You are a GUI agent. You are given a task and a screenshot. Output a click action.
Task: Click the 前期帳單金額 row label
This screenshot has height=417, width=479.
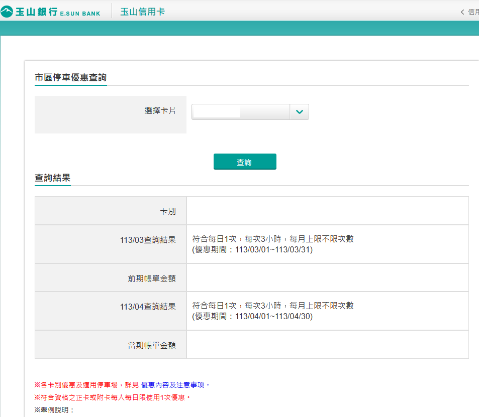(152, 278)
